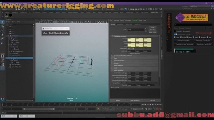Pick the Paint selection brush tool

2,30
